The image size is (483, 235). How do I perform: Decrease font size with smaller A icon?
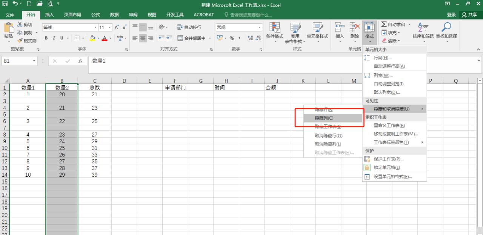pos(125,27)
